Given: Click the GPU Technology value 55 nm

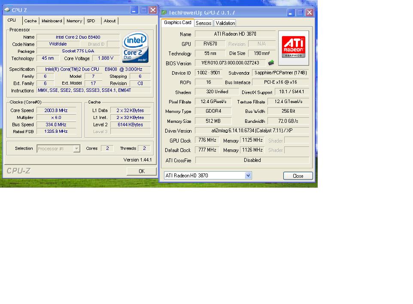Looking at the screenshot, I should (210, 53).
